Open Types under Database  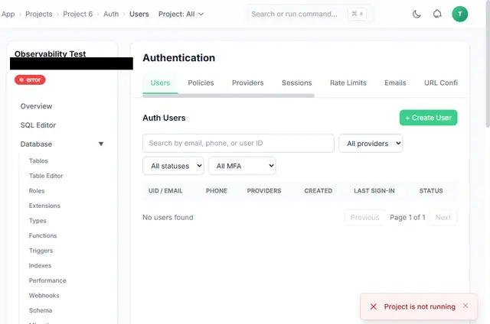(x=38, y=221)
